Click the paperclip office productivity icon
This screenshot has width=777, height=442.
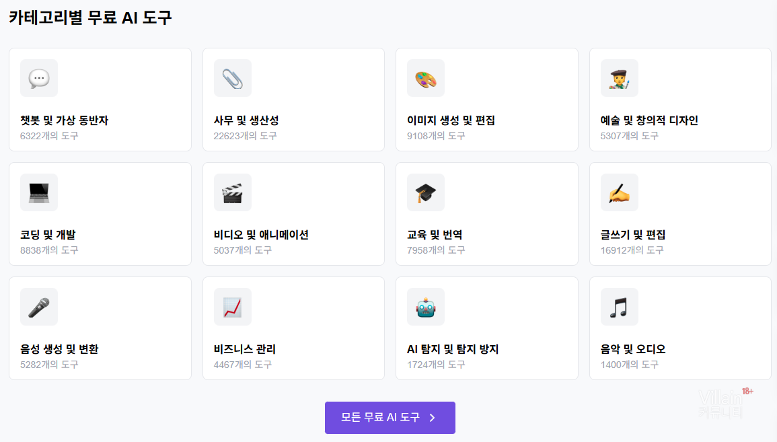point(232,78)
